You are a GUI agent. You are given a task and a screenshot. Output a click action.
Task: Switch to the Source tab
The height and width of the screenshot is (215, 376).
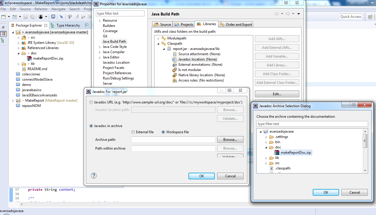[x=162, y=25]
